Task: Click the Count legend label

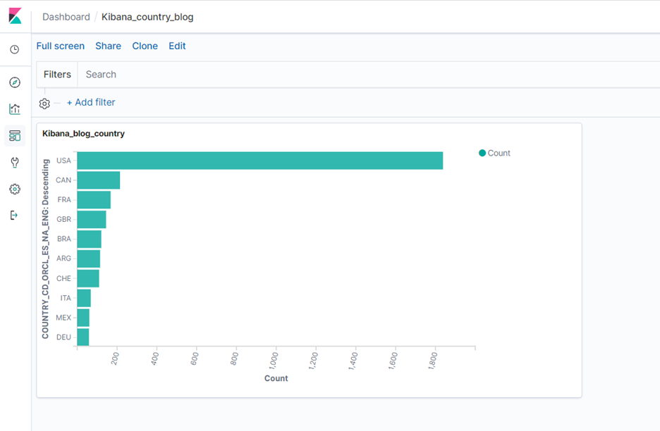Action: pos(499,153)
